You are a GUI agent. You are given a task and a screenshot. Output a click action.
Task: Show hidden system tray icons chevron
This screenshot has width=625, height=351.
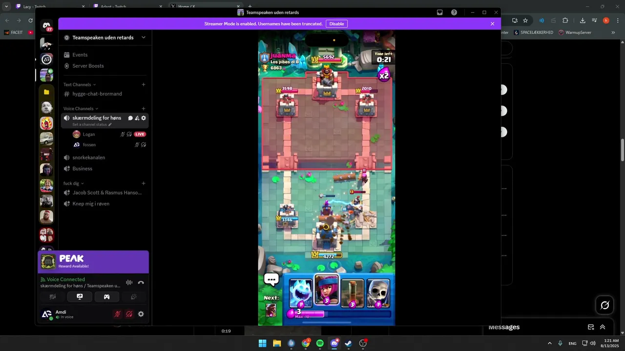pyautogui.click(x=549, y=343)
